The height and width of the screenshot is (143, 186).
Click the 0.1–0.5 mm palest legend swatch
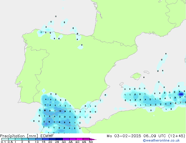pos(5,139)
